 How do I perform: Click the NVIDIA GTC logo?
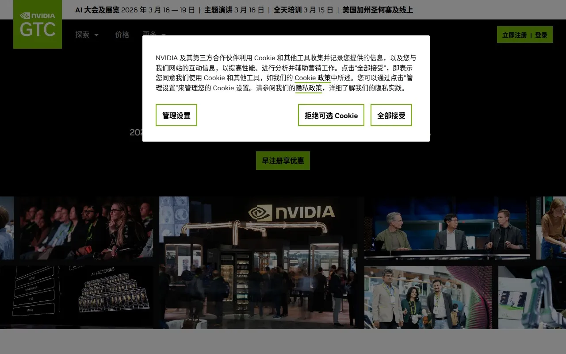pos(38,24)
